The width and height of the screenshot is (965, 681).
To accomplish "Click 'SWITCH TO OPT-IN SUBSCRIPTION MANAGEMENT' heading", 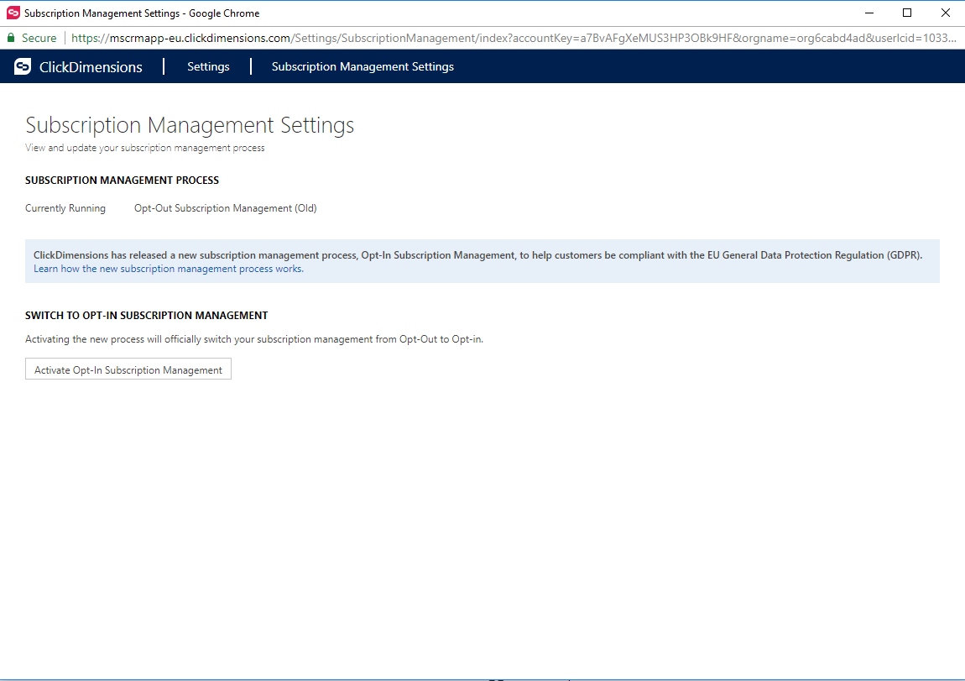I will 147,315.
